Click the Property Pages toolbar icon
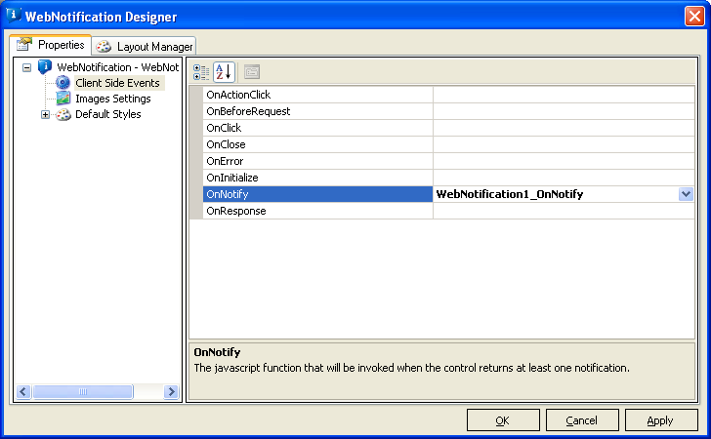711x439 pixels. coord(251,71)
